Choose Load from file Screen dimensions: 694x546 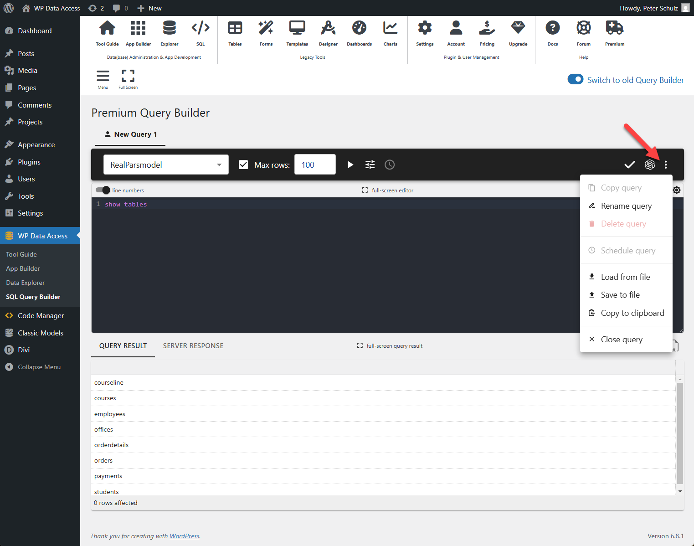[626, 277]
